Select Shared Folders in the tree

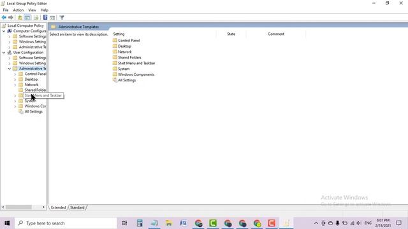tap(35, 90)
